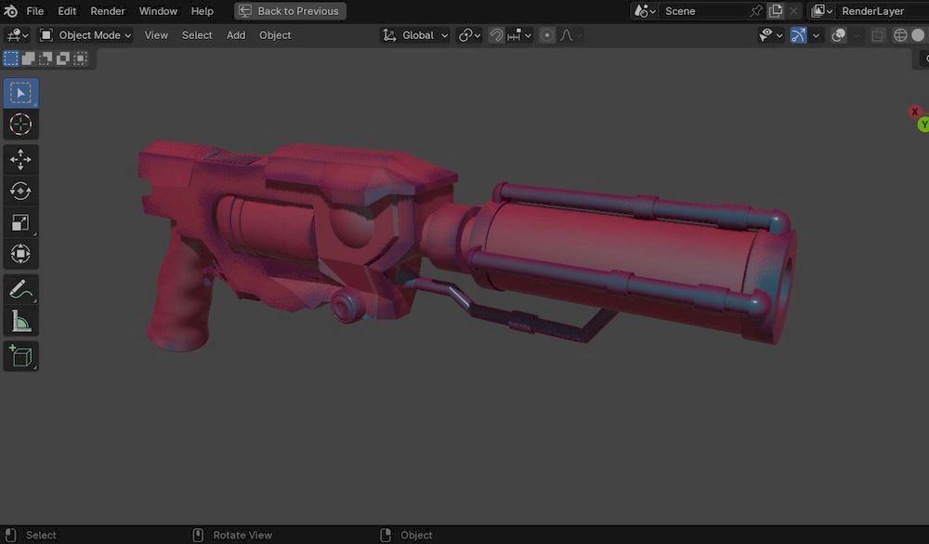Image resolution: width=929 pixels, height=544 pixels.
Task: Select the Annotate pencil tool
Action: tap(20, 290)
